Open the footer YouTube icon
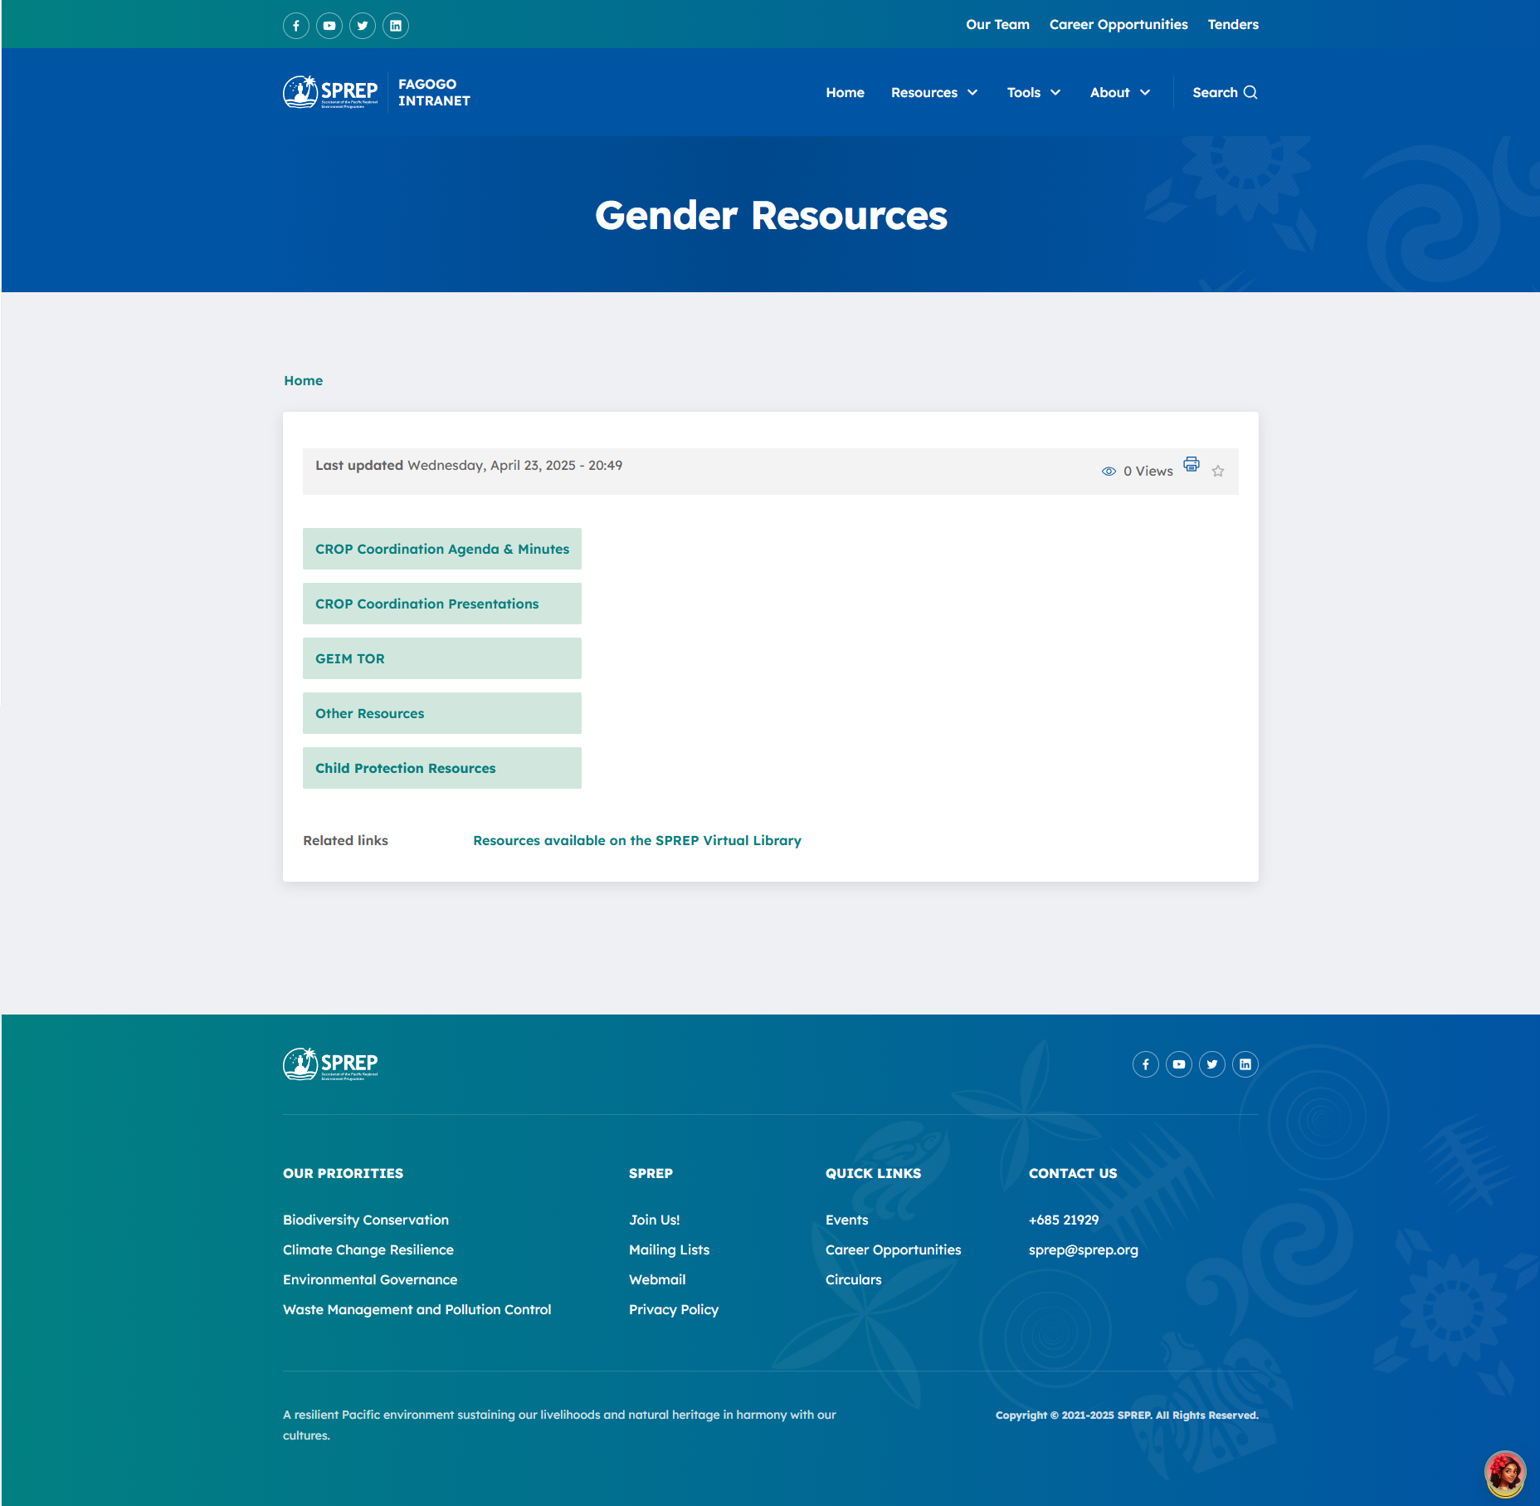The width and height of the screenshot is (1540, 1506). click(x=1179, y=1064)
